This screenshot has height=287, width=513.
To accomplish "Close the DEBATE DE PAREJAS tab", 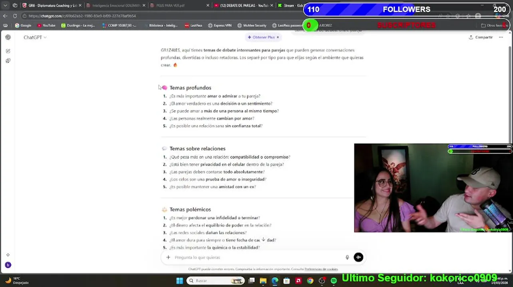I will click(272, 6).
